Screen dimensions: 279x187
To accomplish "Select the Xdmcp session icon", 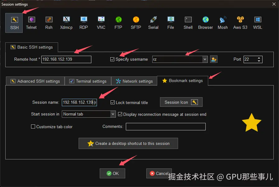I will click(66, 23).
